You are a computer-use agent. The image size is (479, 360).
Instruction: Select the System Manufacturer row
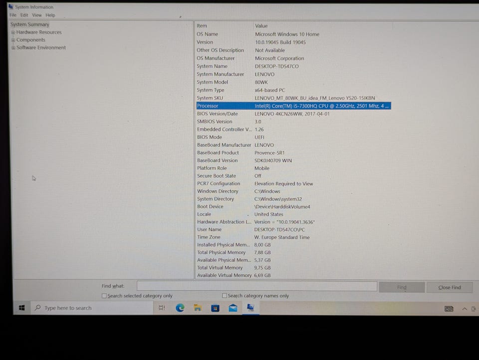pos(293,74)
